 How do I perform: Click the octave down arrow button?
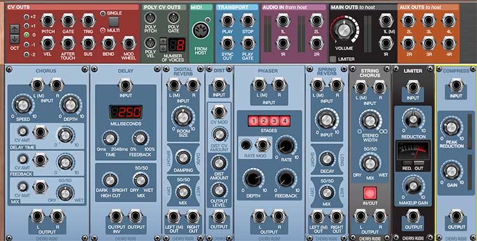pyautogui.click(x=15, y=39)
